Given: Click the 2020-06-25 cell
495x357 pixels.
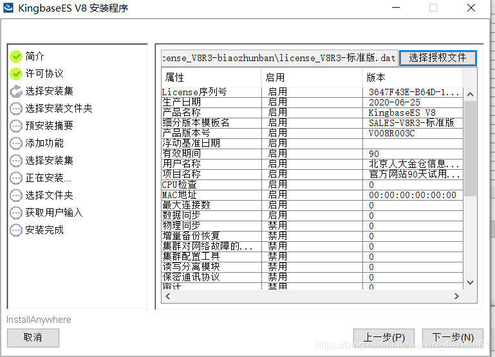Looking at the screenshot, I should pos(413,102).
